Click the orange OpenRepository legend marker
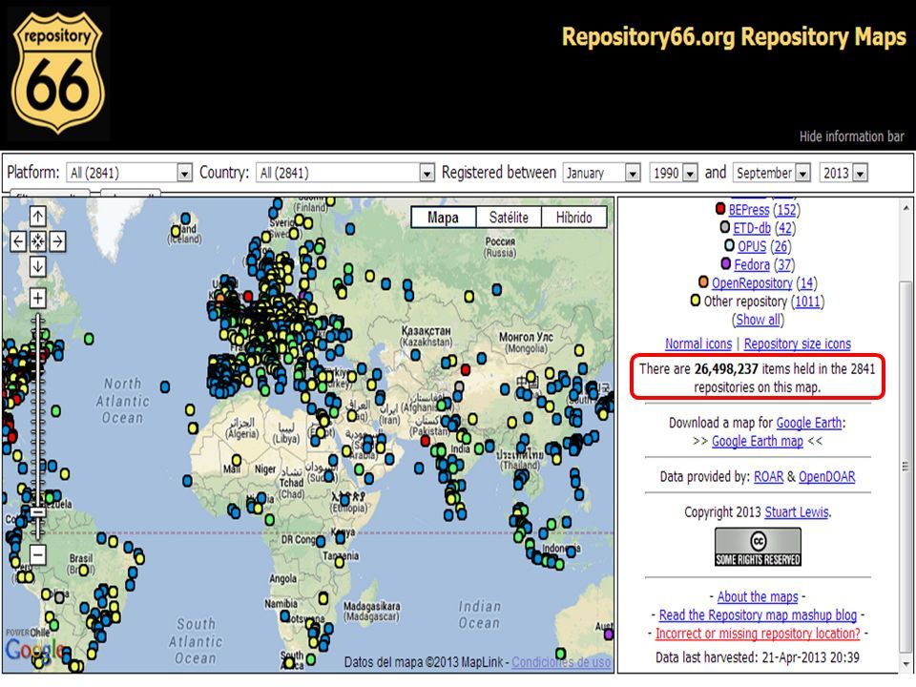Viewport: 916px width, 687px height. pyautogui.click(x=703, y=282)
